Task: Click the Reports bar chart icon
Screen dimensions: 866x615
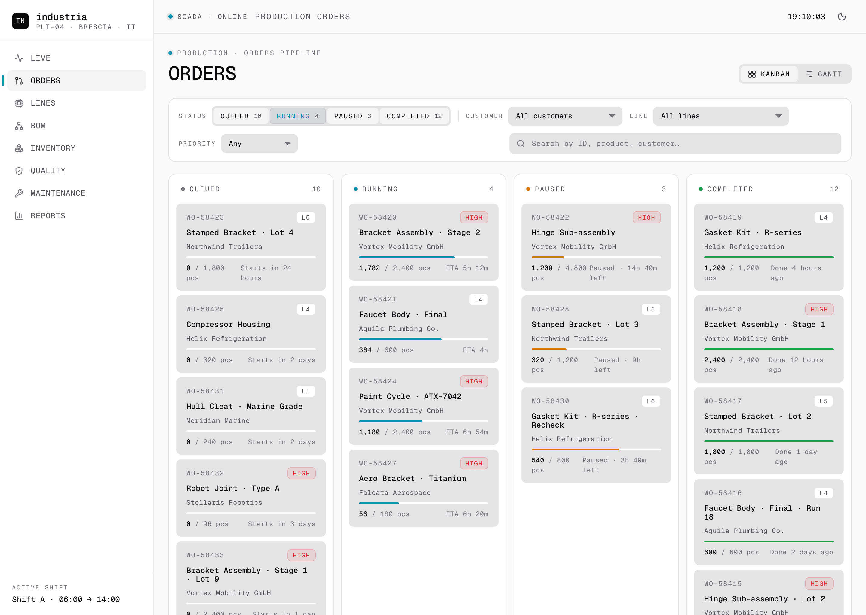Action: coord(19,216)
